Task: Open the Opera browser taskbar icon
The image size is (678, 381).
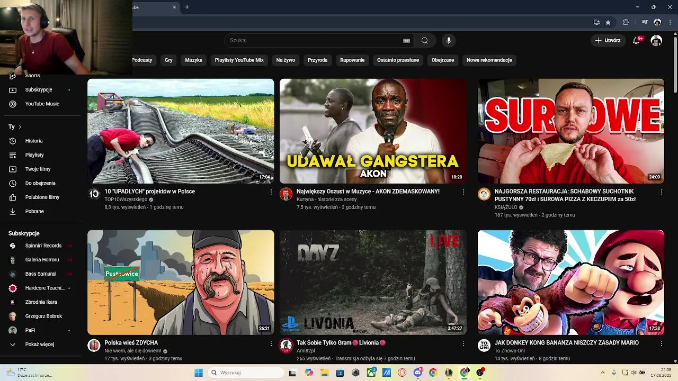Action: pyautogui.click(x=403, y=373)
